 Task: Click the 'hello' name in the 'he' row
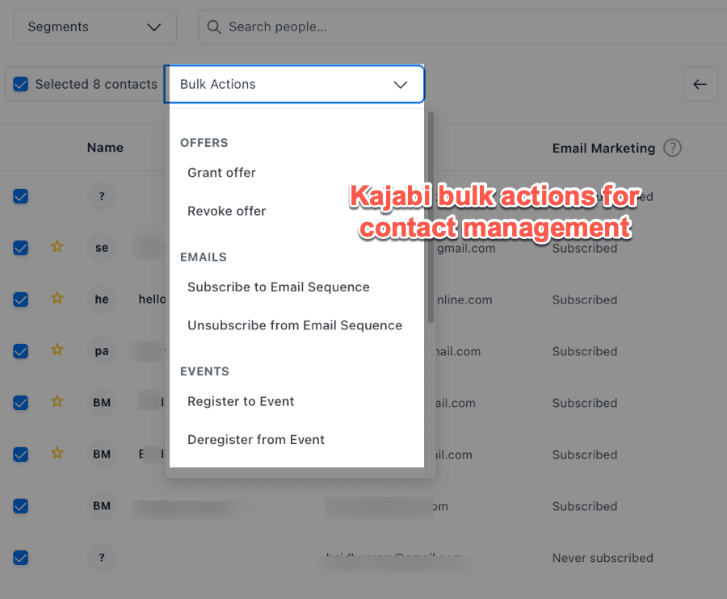[152, 299]
